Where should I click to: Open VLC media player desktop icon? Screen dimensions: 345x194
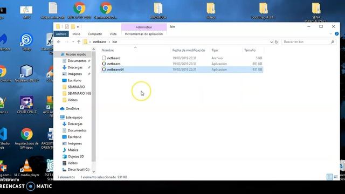pyautogui.click(x=26, y=168)
